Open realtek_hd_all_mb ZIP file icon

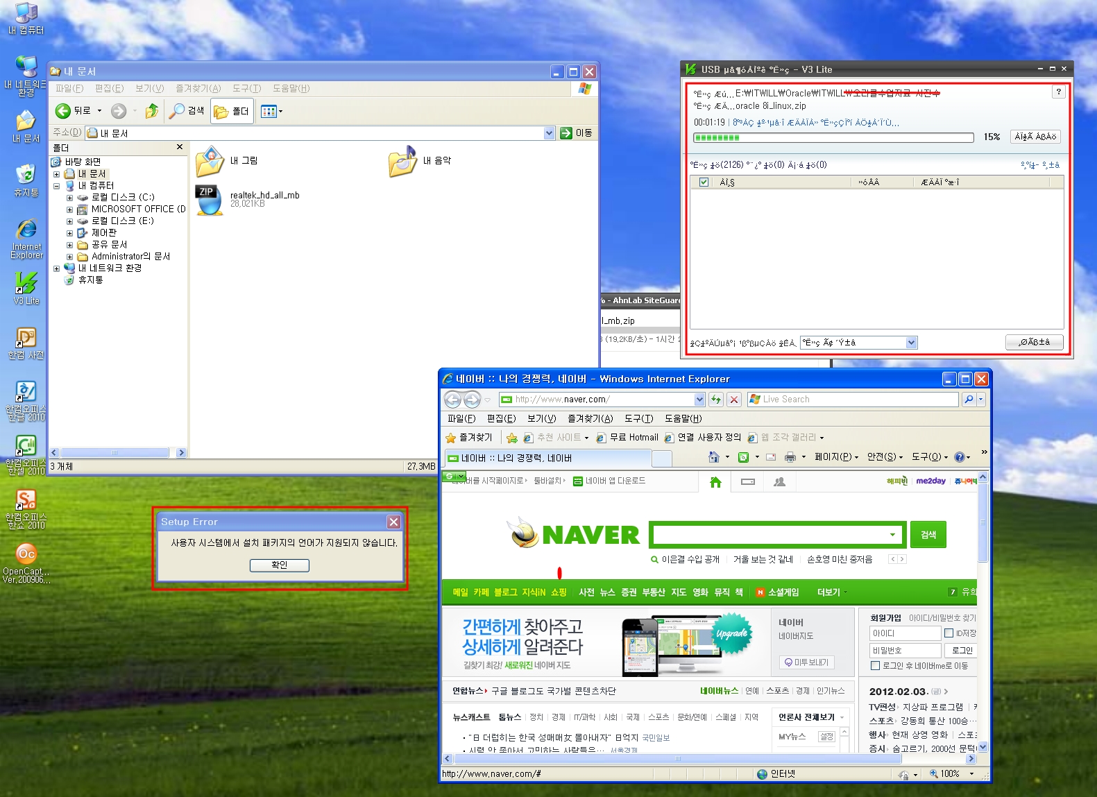[209, 200]
